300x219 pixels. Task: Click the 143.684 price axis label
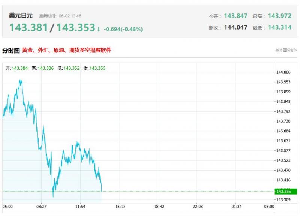point(283,131)
